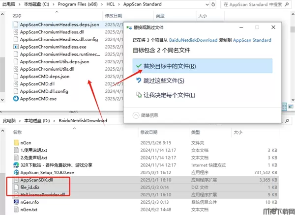295x215 pixels.
Task: Go to Program Files (x86) breadcrumb segment
Action: coord(78,4)
